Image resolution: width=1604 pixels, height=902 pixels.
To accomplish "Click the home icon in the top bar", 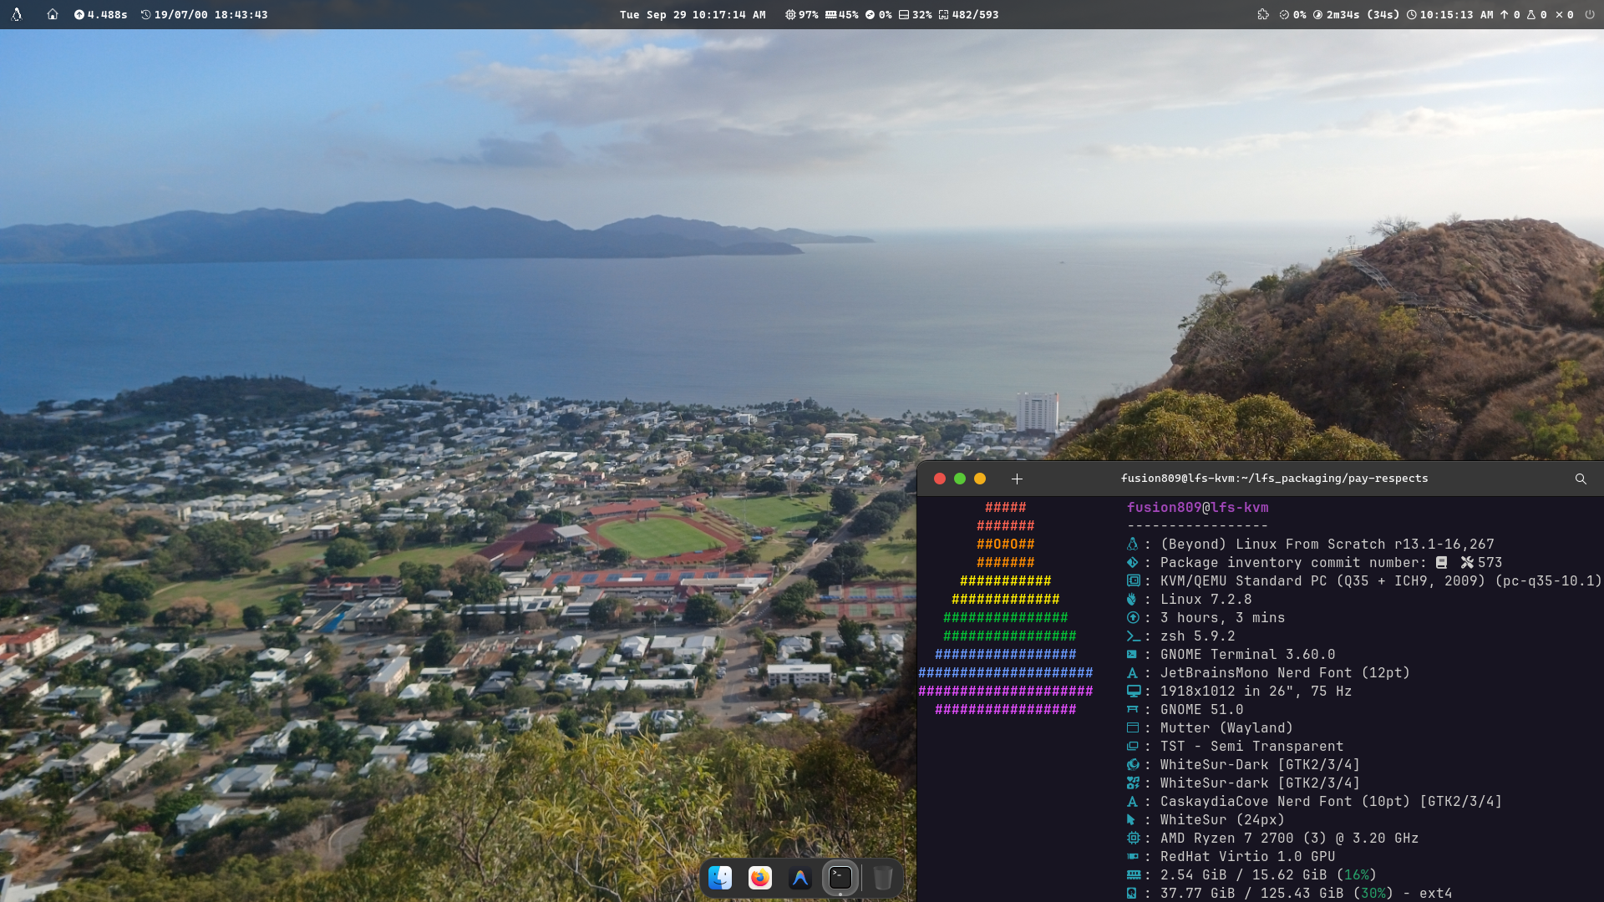I will point(53,14).
